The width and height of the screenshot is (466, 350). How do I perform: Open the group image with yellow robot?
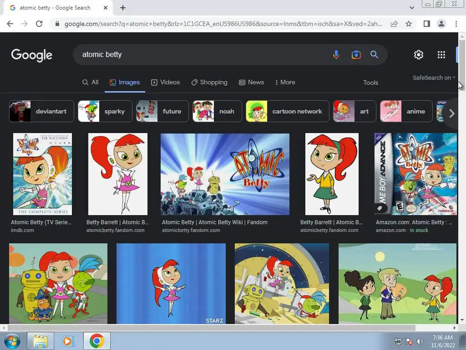[x=58, y=283]
